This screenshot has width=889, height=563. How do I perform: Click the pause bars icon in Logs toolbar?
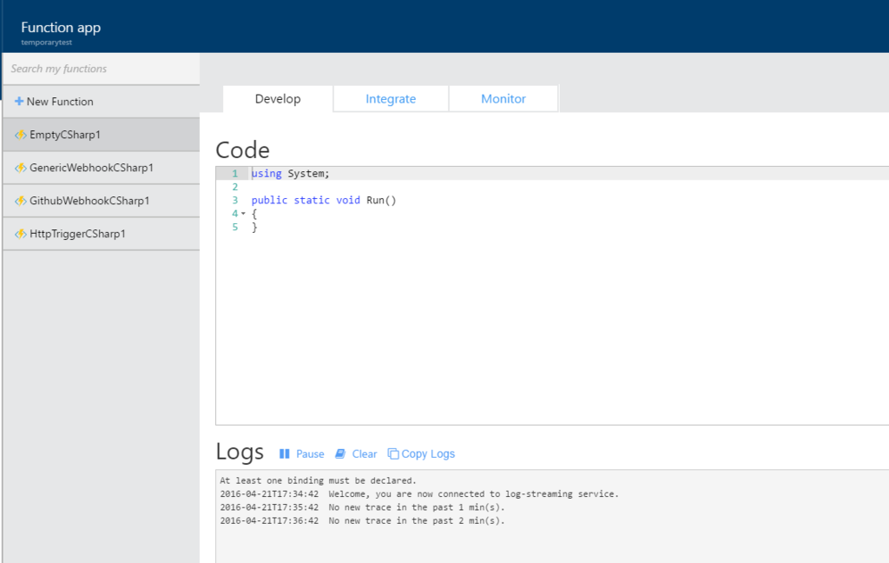point(284,453)
